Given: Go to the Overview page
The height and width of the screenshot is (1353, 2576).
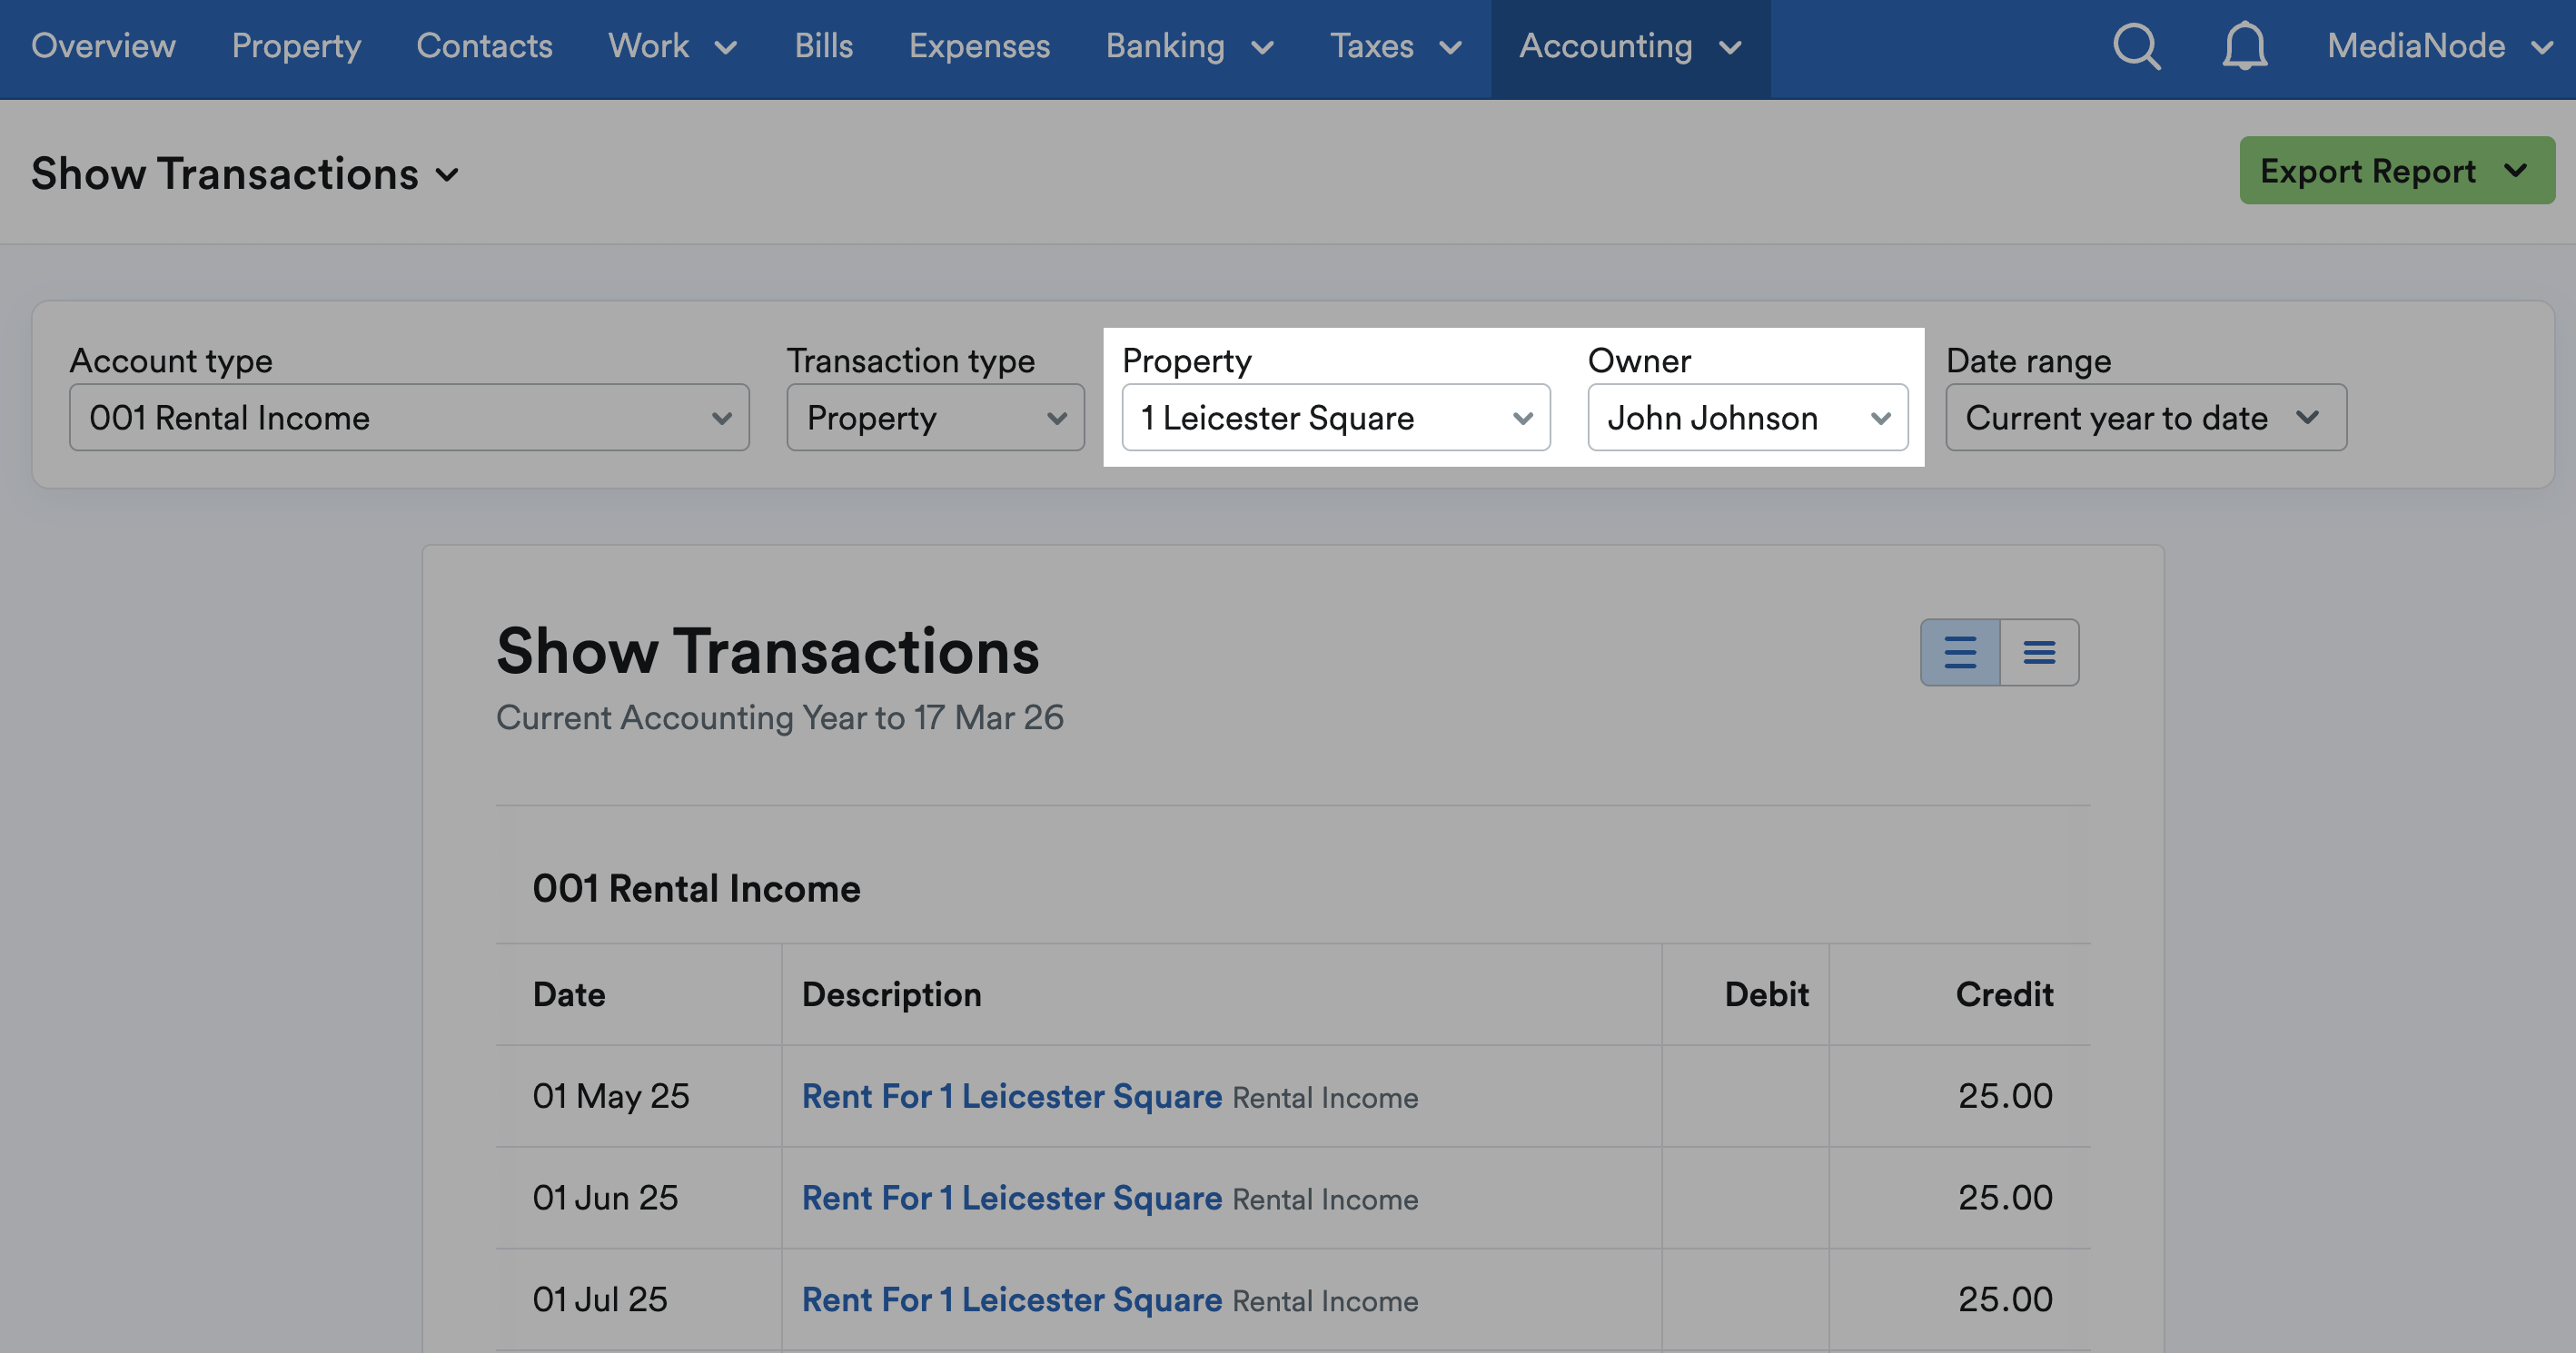Looking at the screenshot, I should 103,46.
